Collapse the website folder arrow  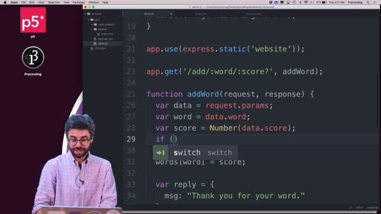coord(92,29)
